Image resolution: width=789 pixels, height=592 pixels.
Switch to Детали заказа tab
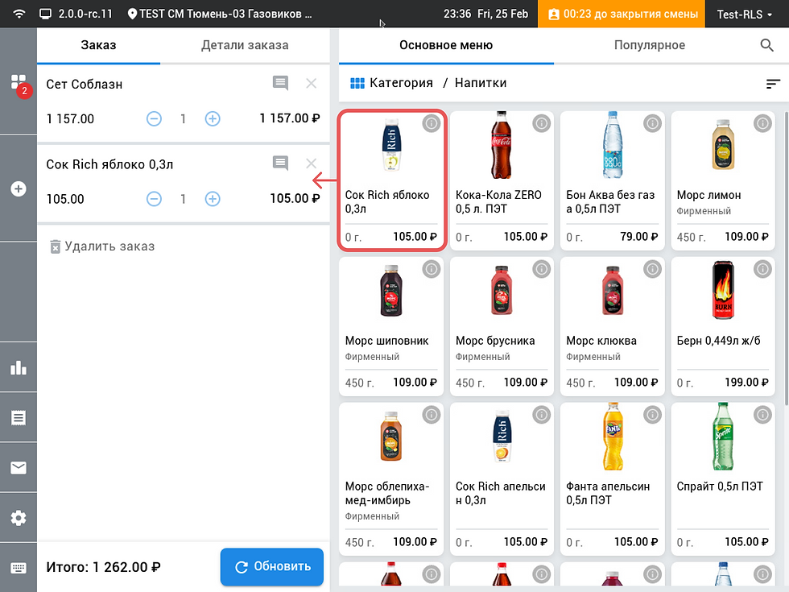tap(245, 46)
